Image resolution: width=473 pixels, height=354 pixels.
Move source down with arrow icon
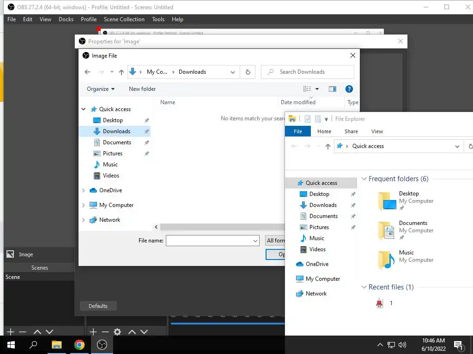(144, 332)
